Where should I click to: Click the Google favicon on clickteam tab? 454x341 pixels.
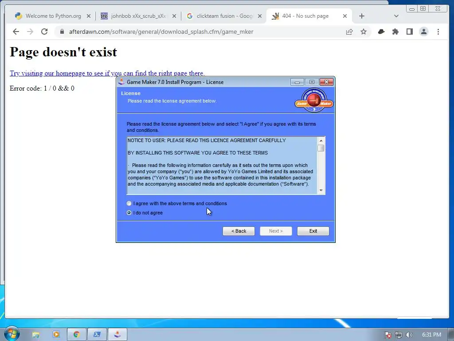point(190,16)
